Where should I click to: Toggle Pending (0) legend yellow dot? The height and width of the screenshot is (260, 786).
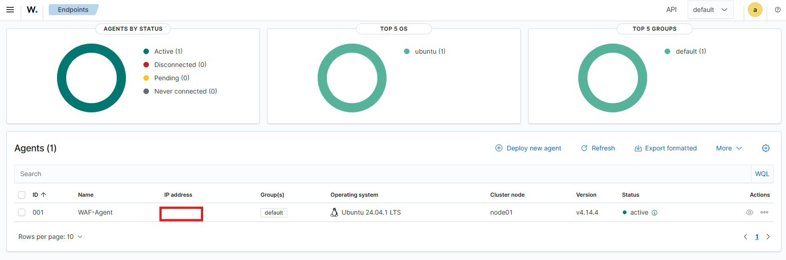click(x=146, y=78)
